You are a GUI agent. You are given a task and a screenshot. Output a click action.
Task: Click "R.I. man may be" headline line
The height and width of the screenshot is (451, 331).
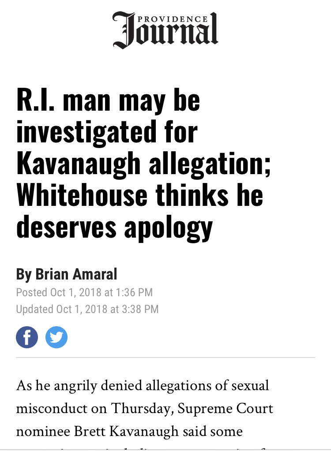[108, 101]
